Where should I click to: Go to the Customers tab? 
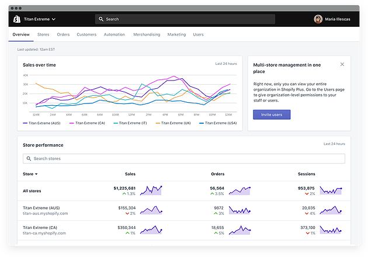click(x=86, y=34)
